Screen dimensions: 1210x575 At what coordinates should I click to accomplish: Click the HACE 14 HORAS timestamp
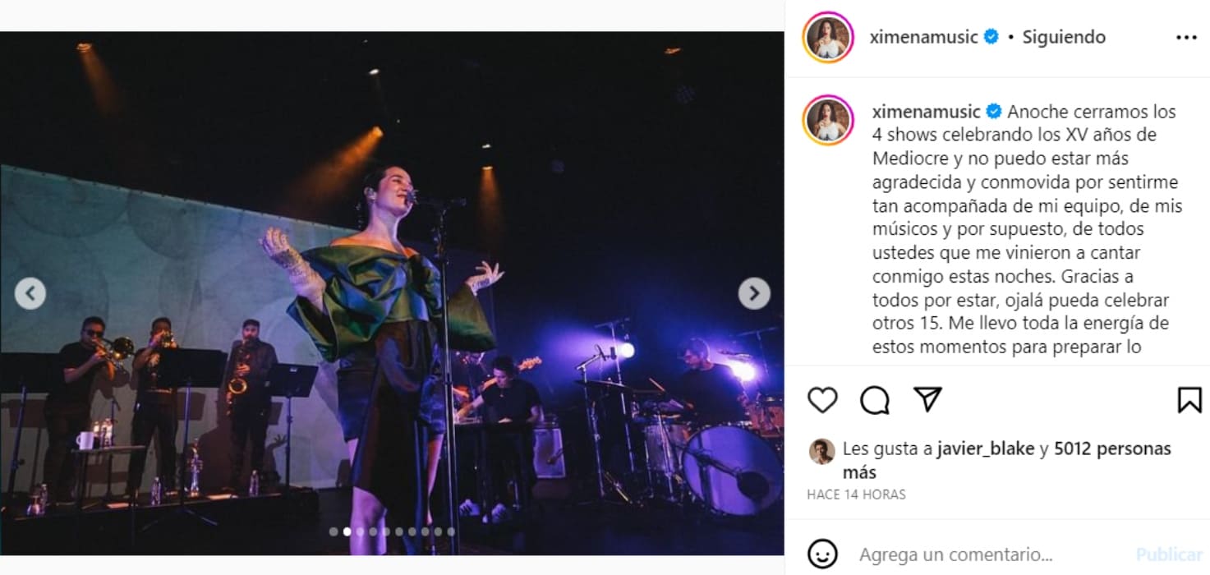tap(856, 494)
